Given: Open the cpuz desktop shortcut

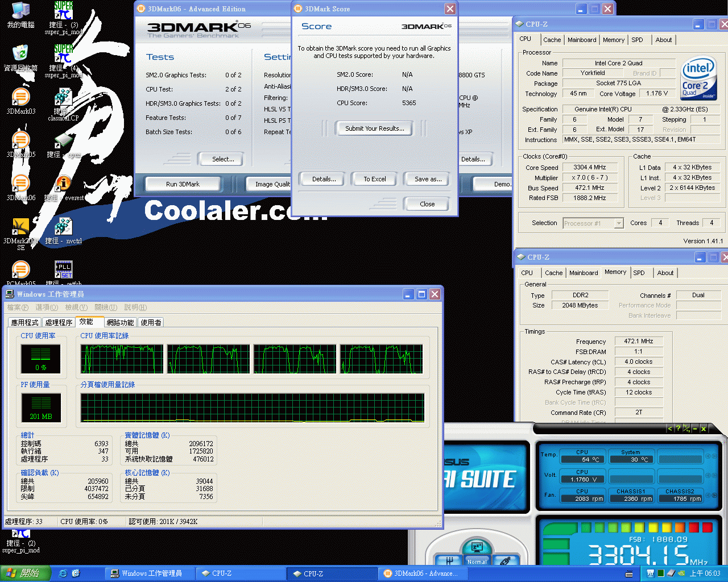Looking at the screenshot, I should (63, 145).
